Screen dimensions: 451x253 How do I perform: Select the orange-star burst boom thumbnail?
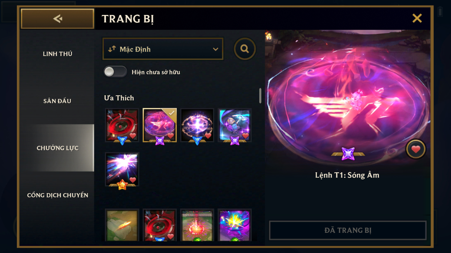click(122, 169)
